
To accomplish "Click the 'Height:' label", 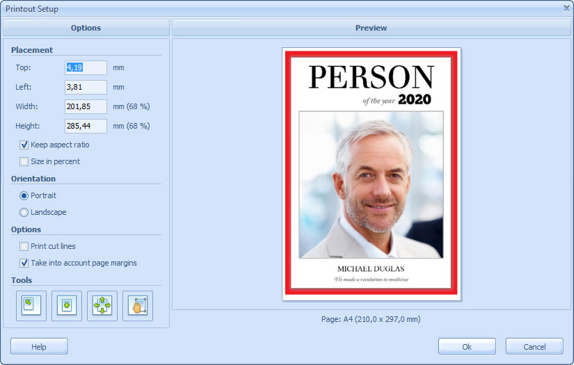I will click(x=27, y=126).
